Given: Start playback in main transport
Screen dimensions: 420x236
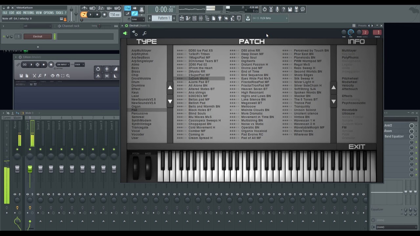Looking at the screenshot, I should 90,14.
